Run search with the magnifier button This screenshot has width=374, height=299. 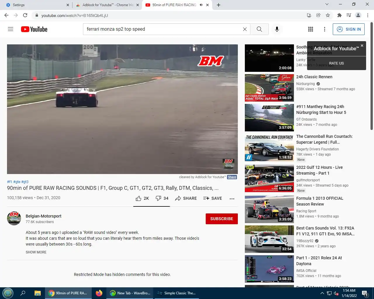coord(259,29)
